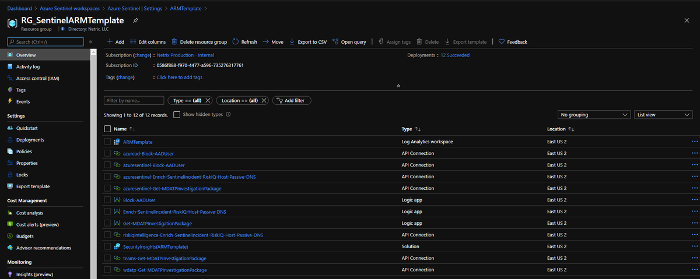Remove the Type == (all) filter

tap(208, 100)
